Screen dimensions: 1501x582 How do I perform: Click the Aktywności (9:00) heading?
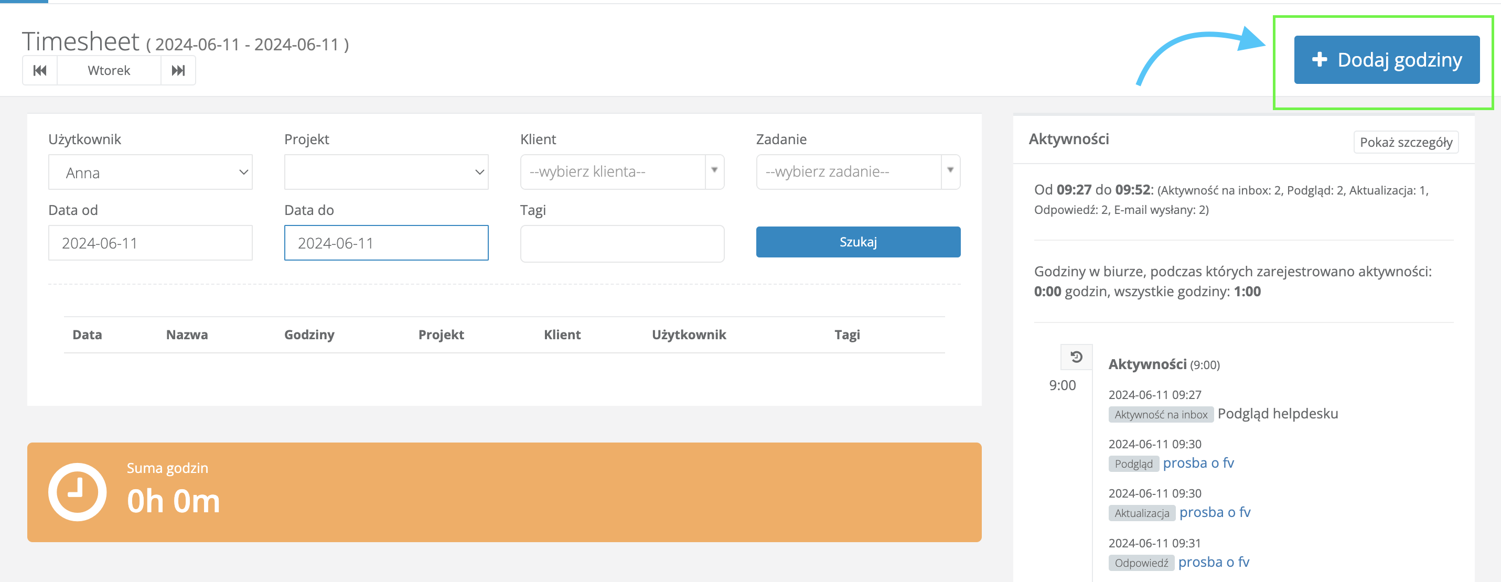tap(1164, 365)
